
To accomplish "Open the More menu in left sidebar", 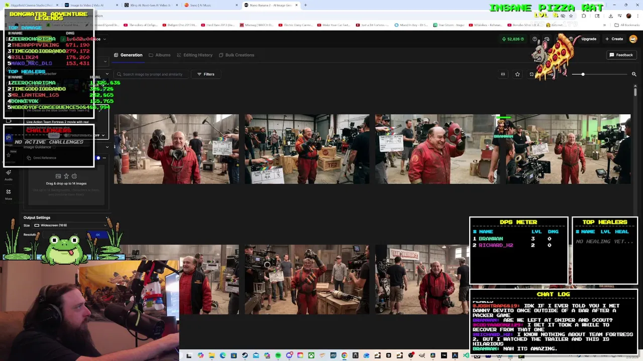I will [x=9, y=195].
